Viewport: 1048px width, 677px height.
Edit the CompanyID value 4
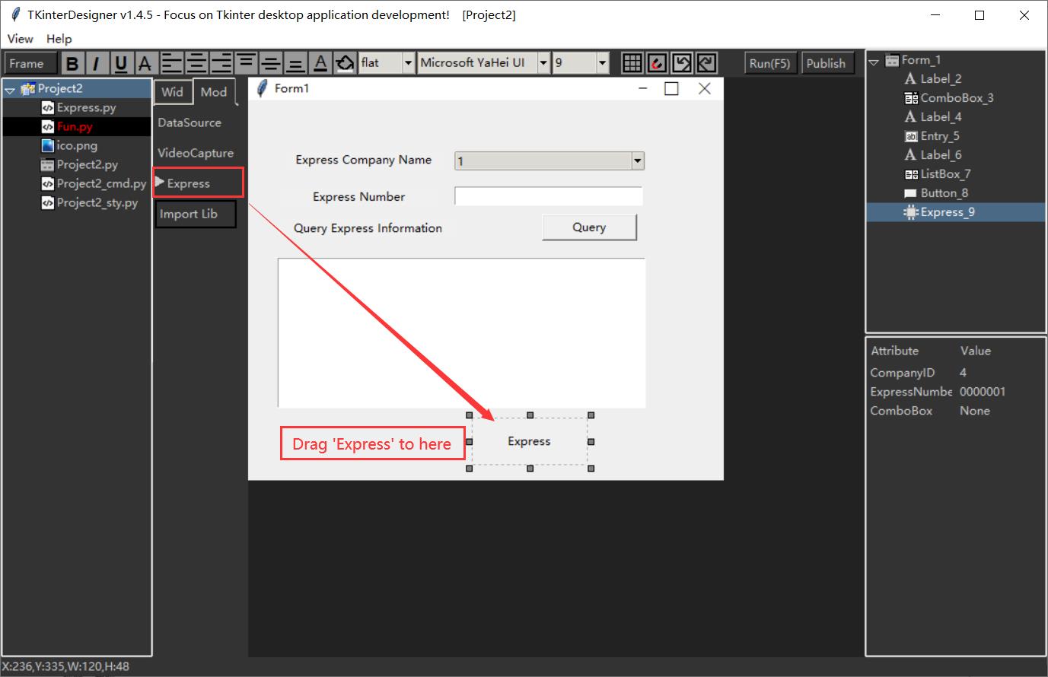click(x=963, y=373)
